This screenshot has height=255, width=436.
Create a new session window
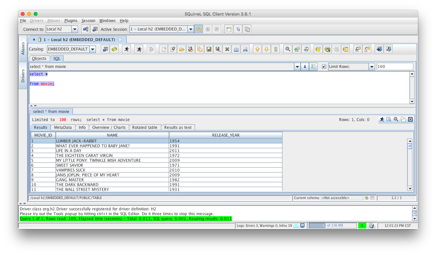228,29
